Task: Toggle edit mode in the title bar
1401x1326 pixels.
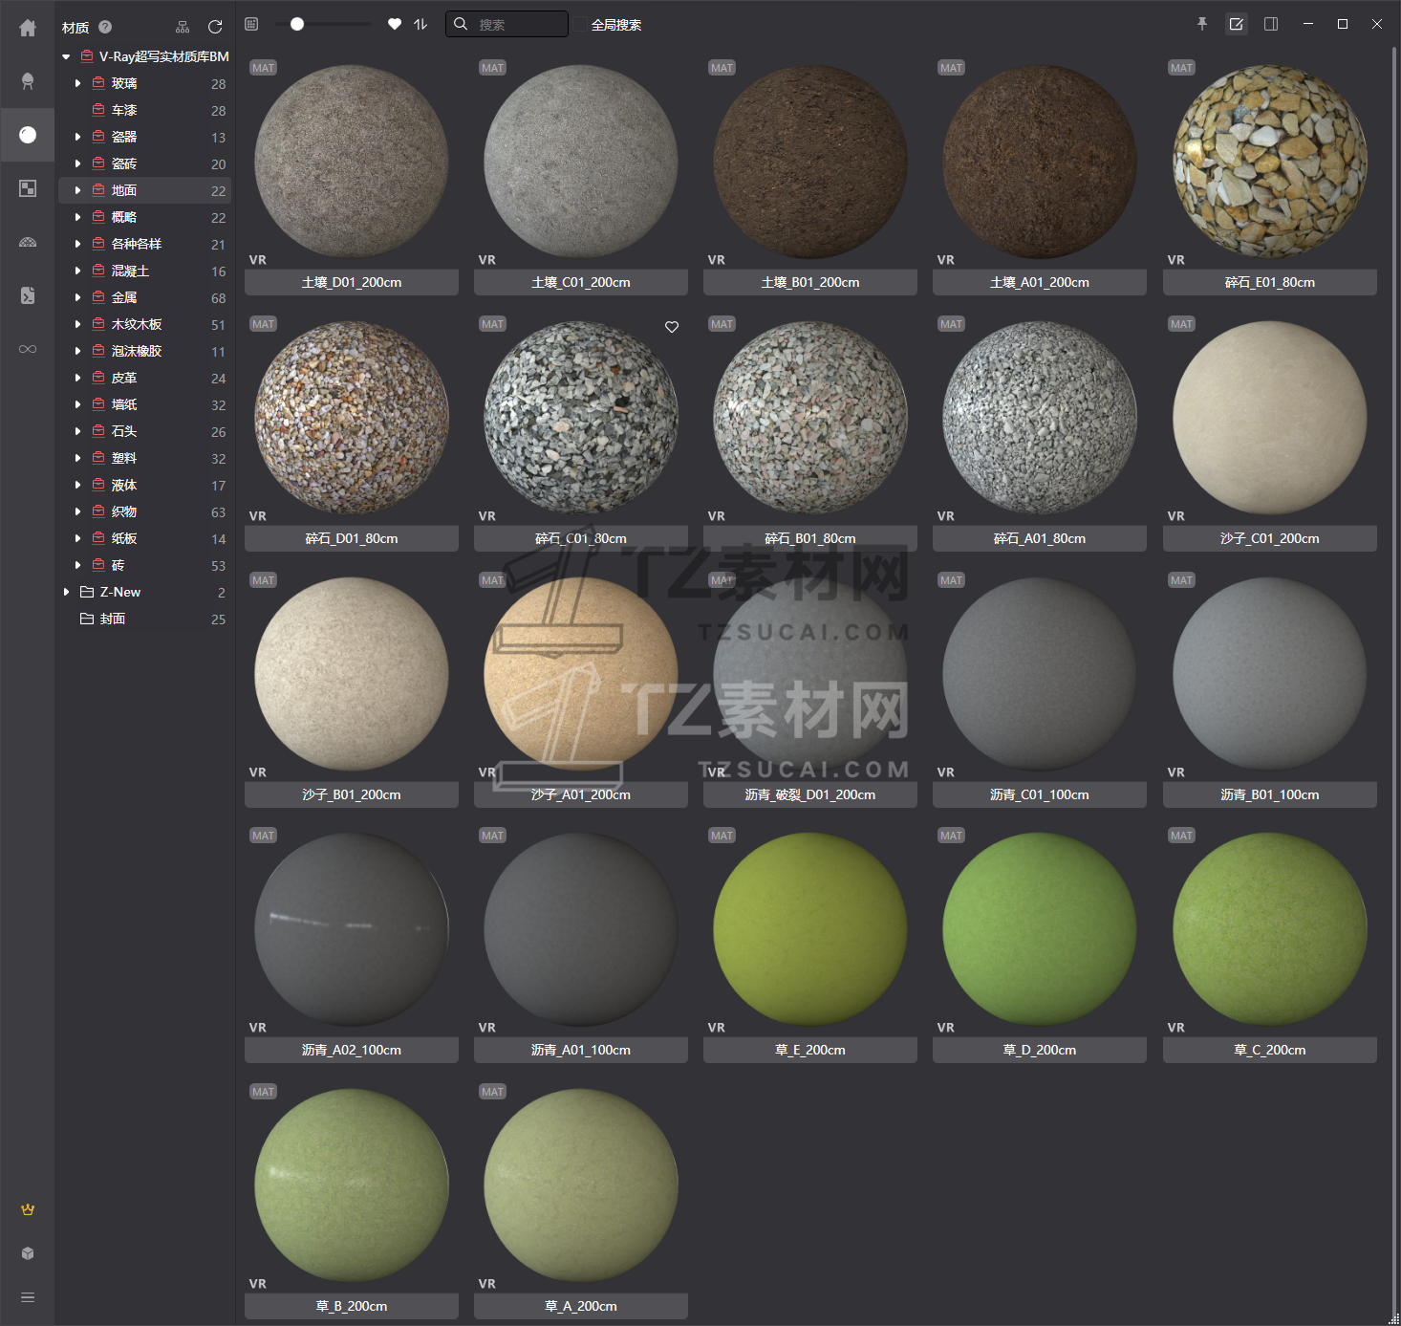Action: coord(1237,24)
